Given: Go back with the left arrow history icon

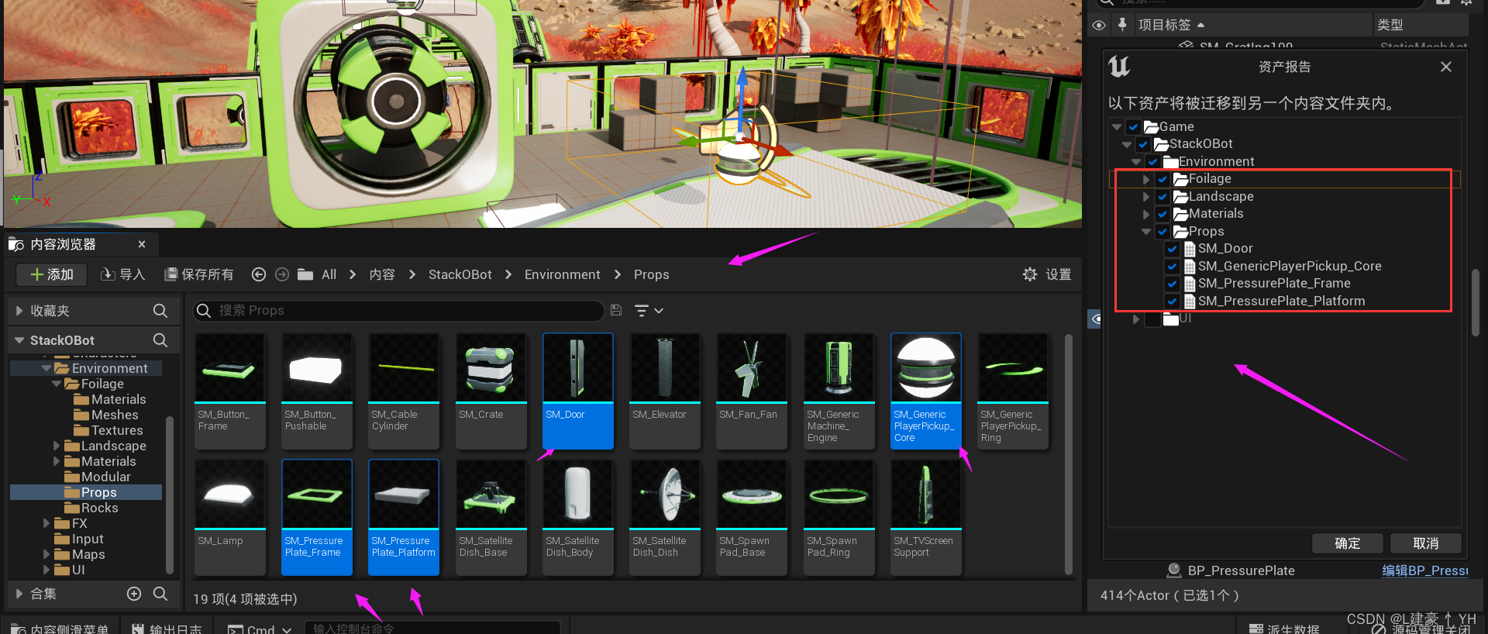Looking at the screenshot, I should point(259,274).
